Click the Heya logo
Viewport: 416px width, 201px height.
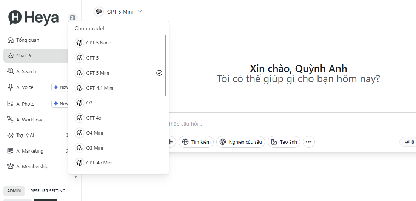coord(34,17)
